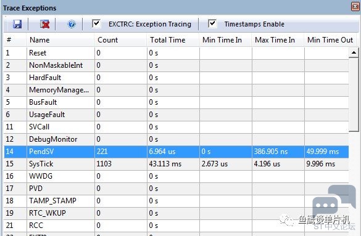Select the Reset exception row
This screenshot has width=361, height=236.
pyautogui.click(x=176, y=53)
